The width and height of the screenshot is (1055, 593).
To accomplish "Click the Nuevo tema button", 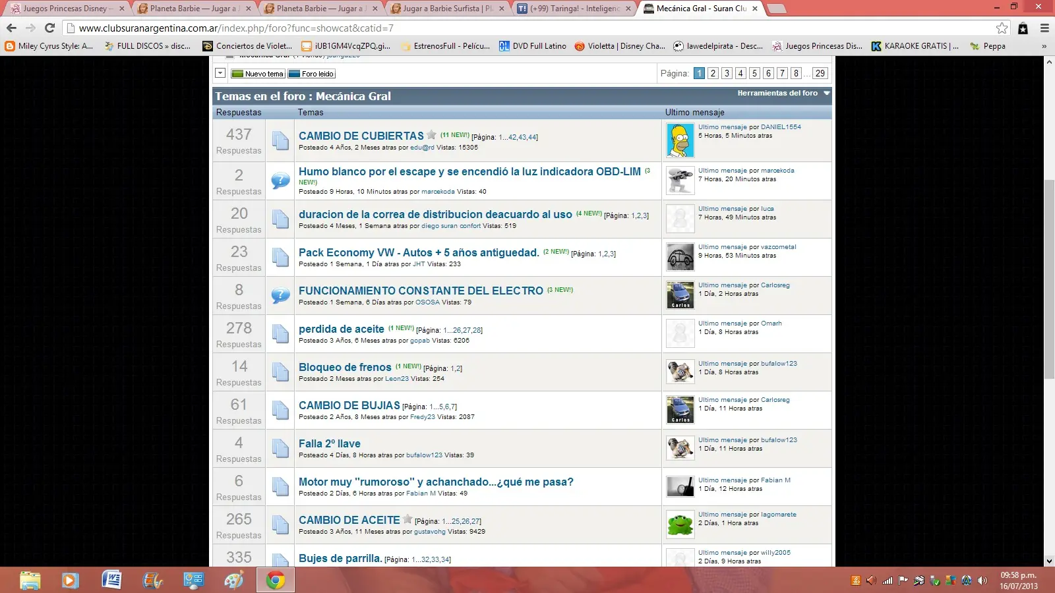I will click(x=258, y=74).
